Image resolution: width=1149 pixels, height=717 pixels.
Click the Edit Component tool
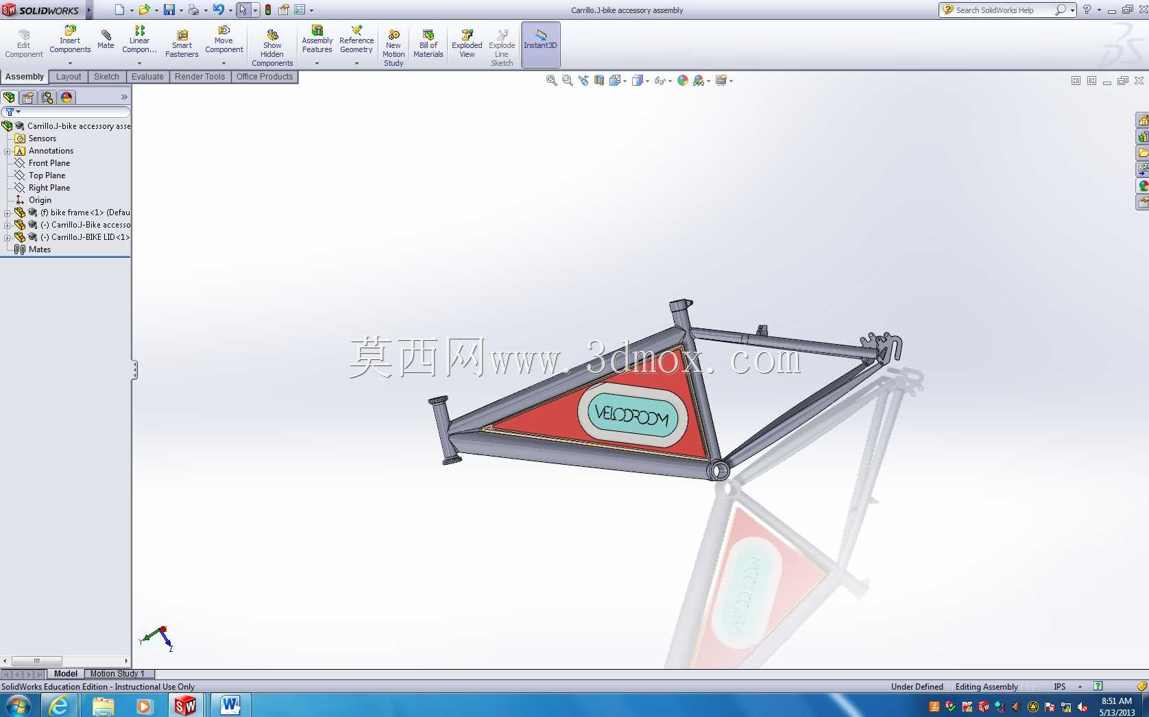(24, 45)
